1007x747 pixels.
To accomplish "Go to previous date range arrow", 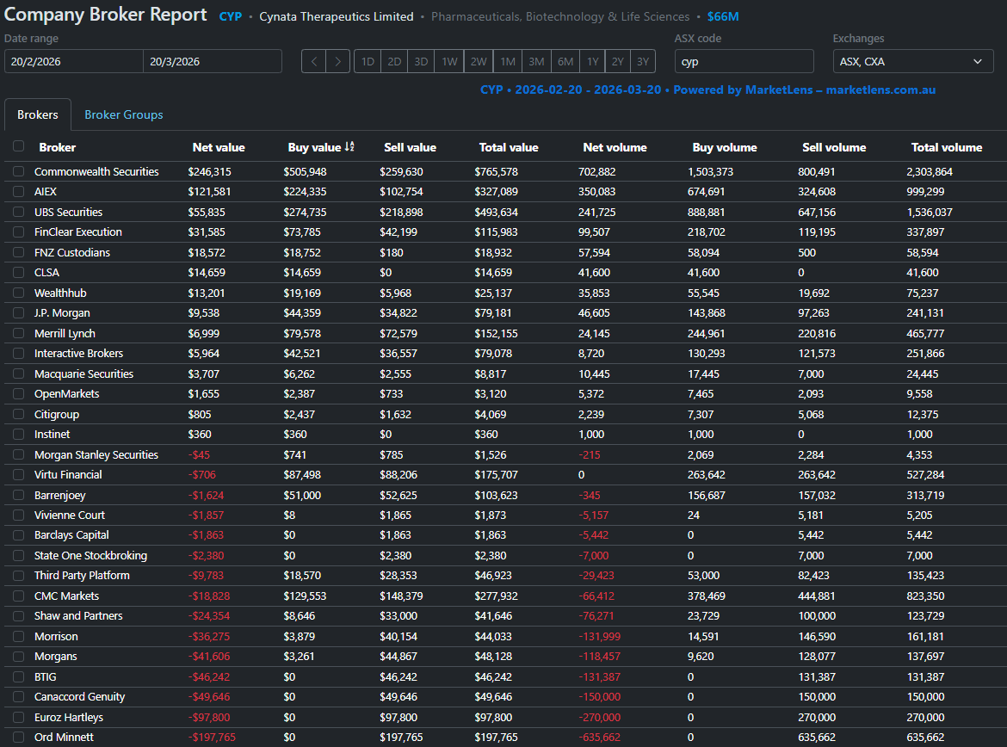I will pyautogui.click(x=314, y=62).
